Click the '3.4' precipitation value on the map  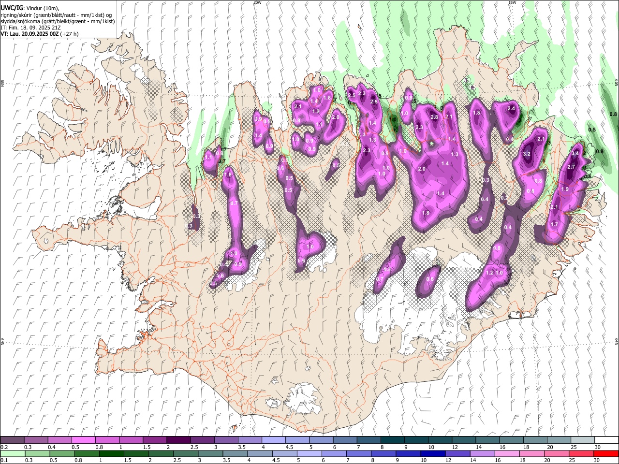[575, 153]
